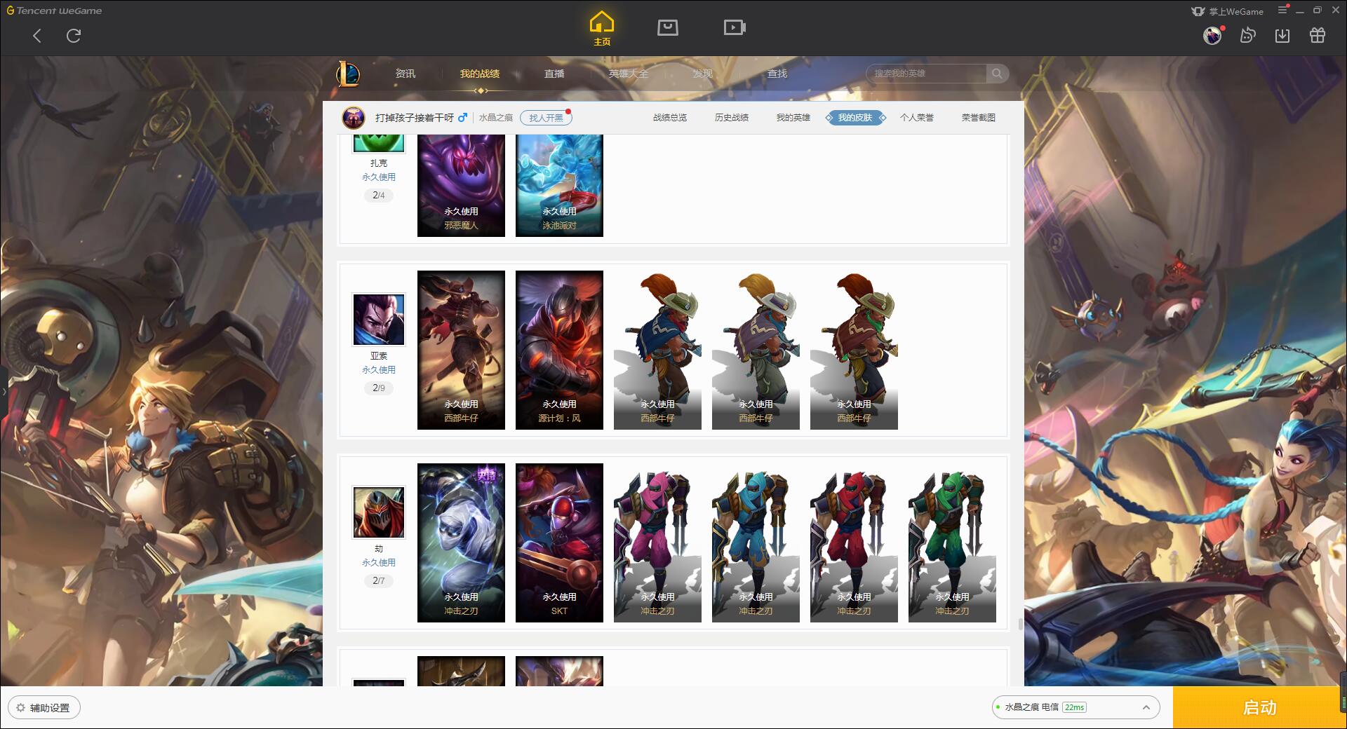Image resolution: width=1347 pixels, height=729 pixels.
Task: Open the SKT skin card
Action: [559, 543]
